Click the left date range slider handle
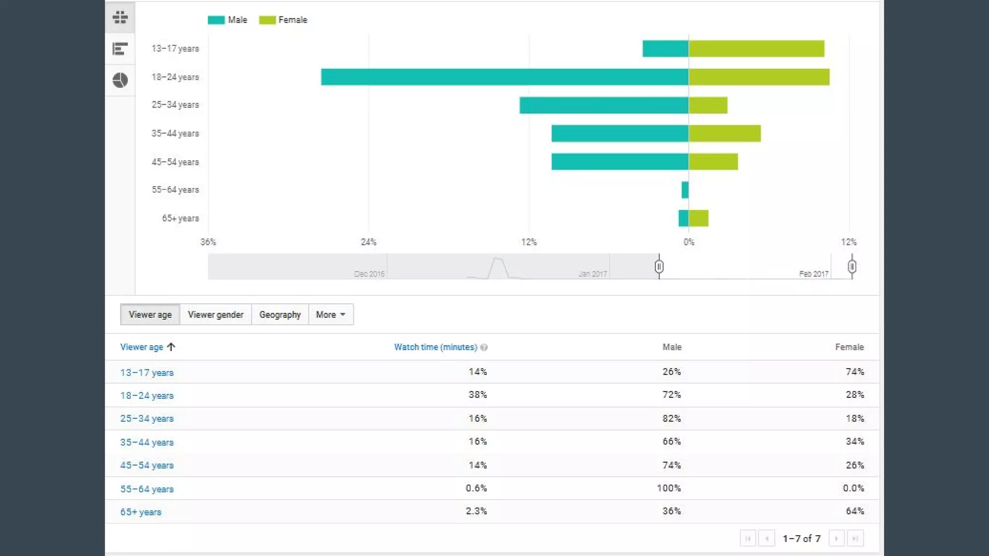Image resolution: width=989 pixels, height=556 pixels. 659,267
